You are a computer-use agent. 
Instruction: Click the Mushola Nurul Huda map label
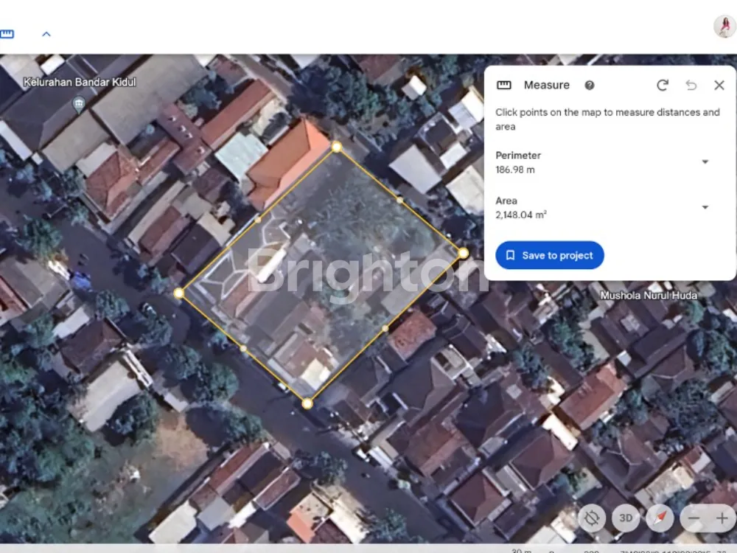(648, 296)
